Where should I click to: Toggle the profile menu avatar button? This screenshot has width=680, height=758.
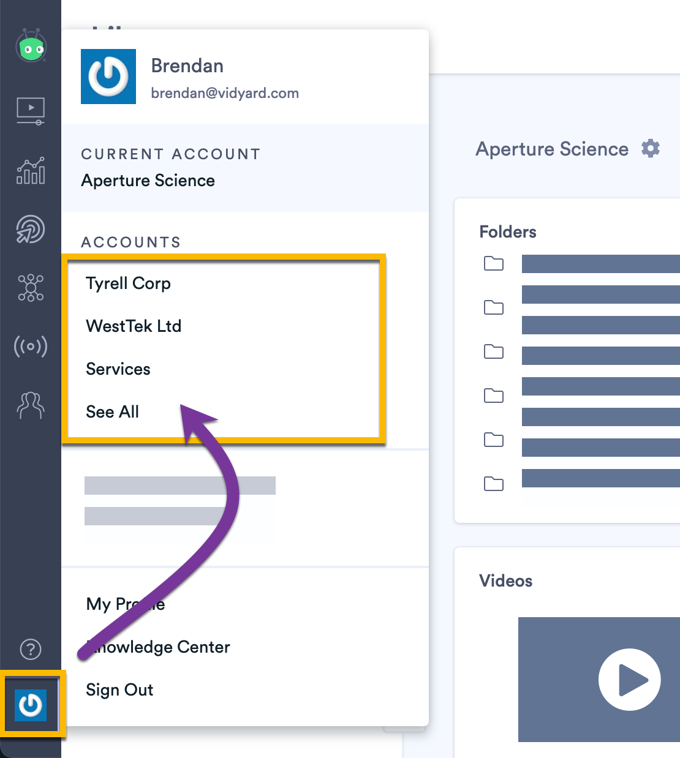[x=31, y=705]
